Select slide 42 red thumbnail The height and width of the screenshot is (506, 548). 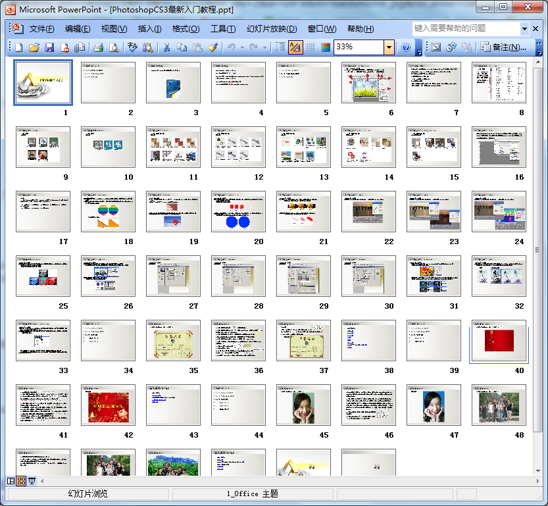tap(108, 405)
